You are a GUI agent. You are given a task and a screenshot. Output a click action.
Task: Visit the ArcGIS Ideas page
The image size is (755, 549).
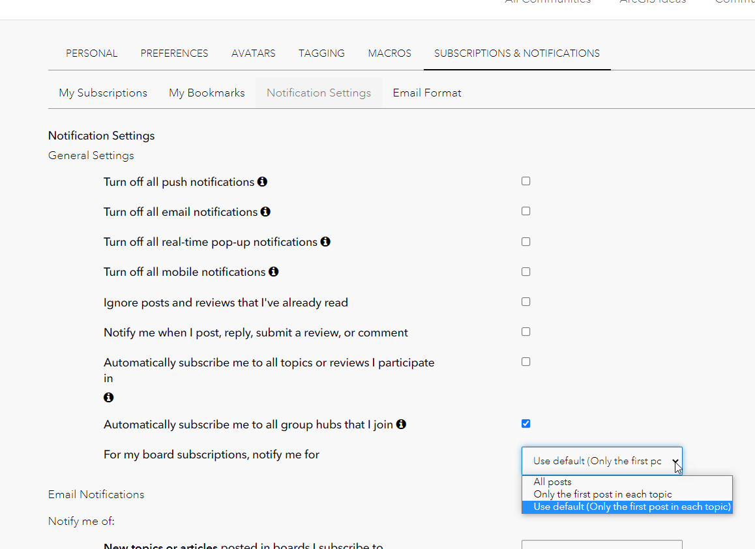click(653, 2)
